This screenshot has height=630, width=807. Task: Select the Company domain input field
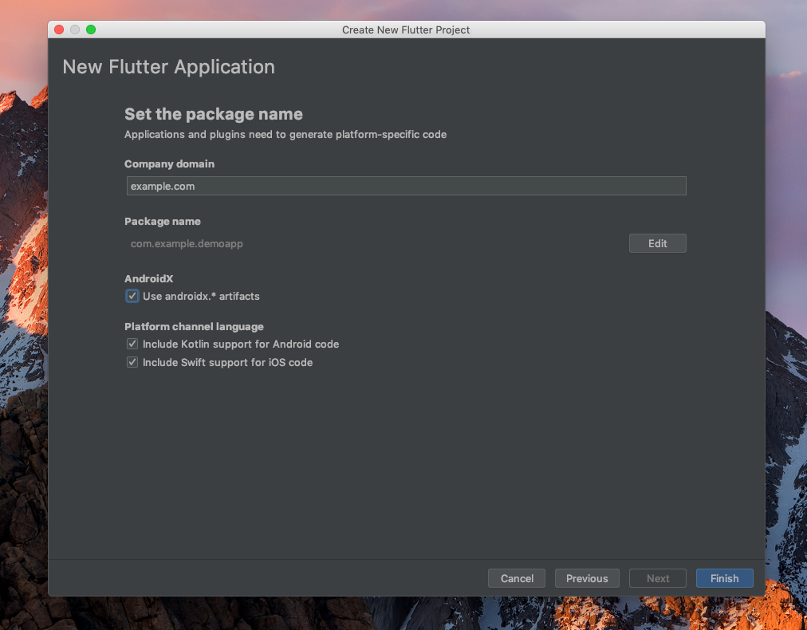click(x=406, y=186)
